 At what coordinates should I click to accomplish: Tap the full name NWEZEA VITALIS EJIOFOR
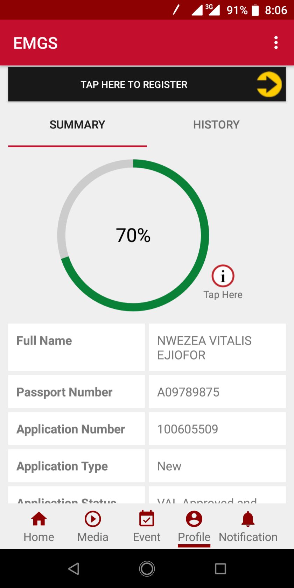pyautogui.click(x=204, y=348)
